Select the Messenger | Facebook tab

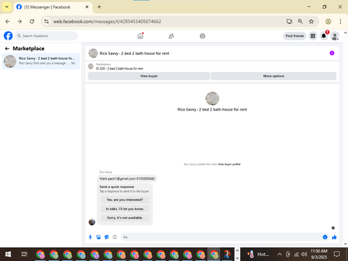point(52,7)
